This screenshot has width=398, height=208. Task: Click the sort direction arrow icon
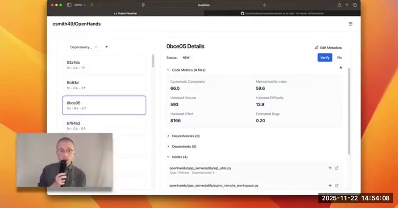tap(107, 47)
